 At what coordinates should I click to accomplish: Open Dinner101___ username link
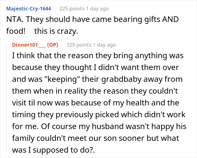pyautogui.click(x=29, y=45)
